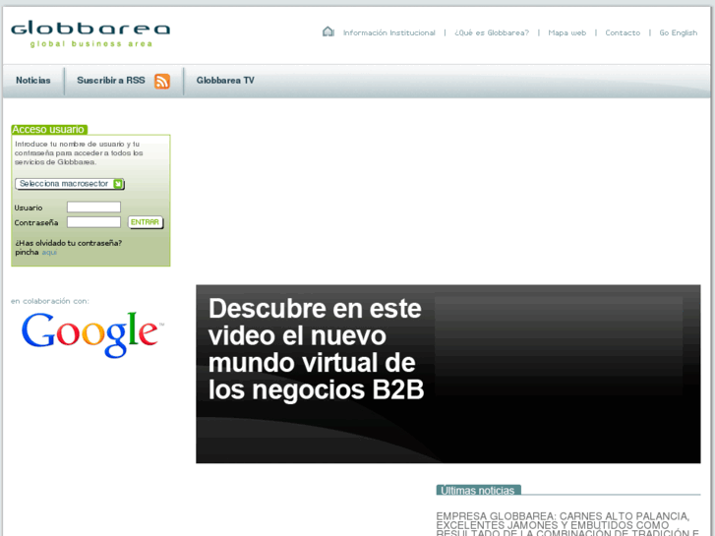The width and height of the screenshot is (715, 536).
Task: Click the orange RSS feed icon
Action: point(162,82)
